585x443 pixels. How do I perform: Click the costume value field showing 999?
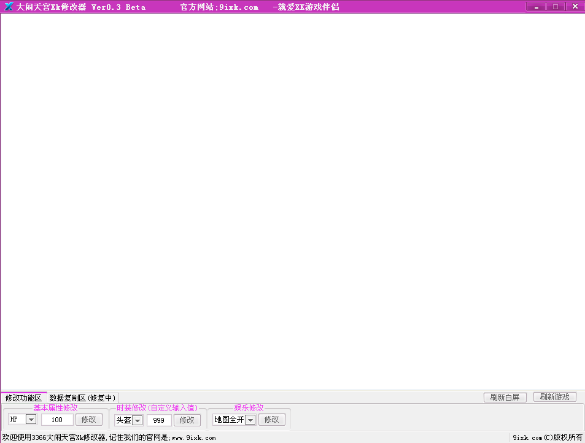click(x=159, y=420)
